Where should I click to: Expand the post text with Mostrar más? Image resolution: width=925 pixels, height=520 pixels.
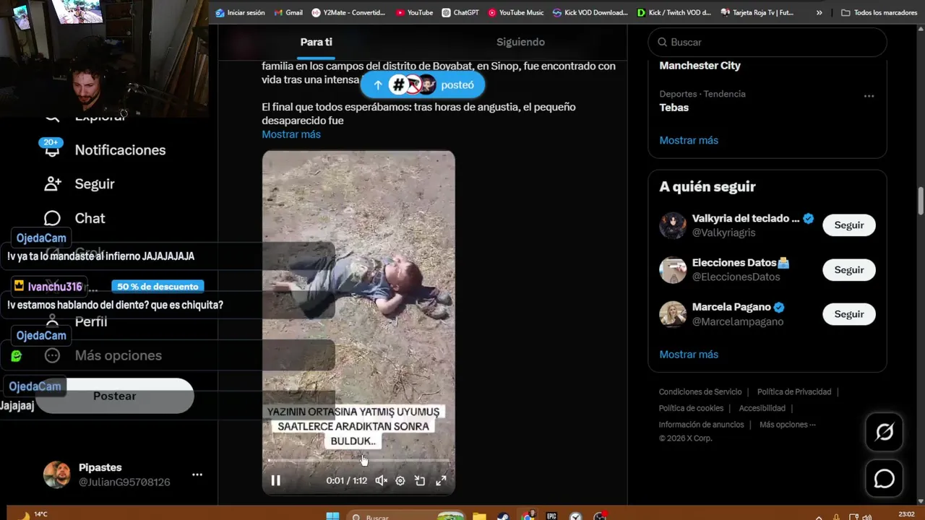(x=291, y=134)
